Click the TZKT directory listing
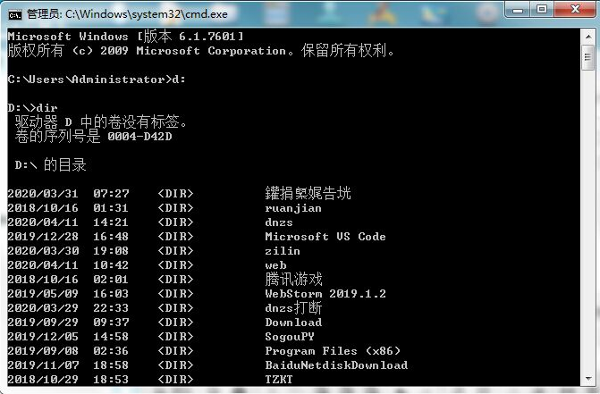600x394 pixels. [279, 380]
